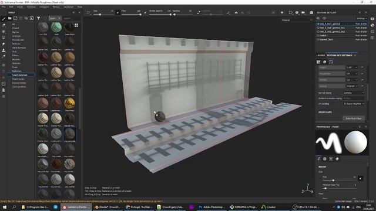
Task: Open the Normal mixing Combine dropdown
Action: [x=354, y=93]
